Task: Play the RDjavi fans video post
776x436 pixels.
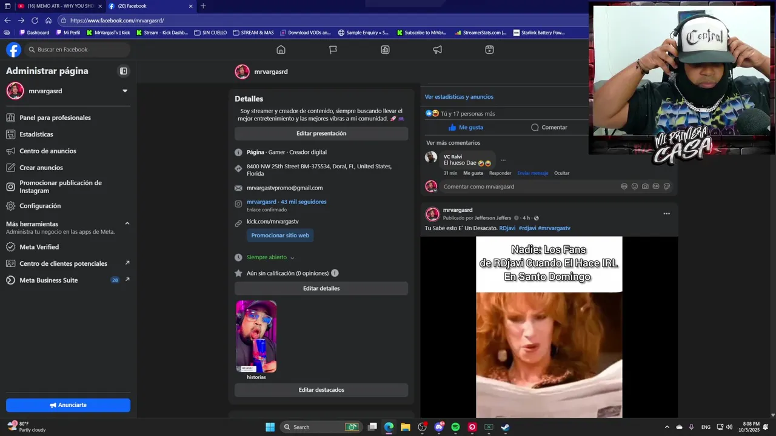Action: (549, 327)
